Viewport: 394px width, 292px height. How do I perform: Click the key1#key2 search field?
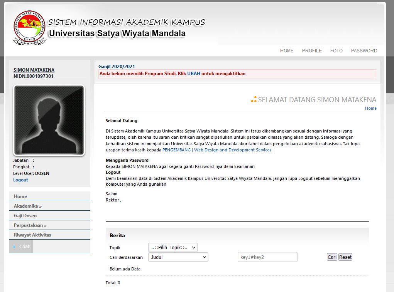pos(267,257)
